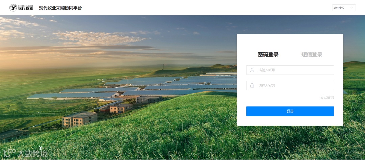Click the 大数跨境 watermark logo symbol
This screenshot has width=365, height=160.
click(x=10, y=153)
